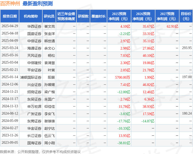
Task: Click the 19.86亿 forecast value
Action: pyautogui.click(x=148, y=63)
